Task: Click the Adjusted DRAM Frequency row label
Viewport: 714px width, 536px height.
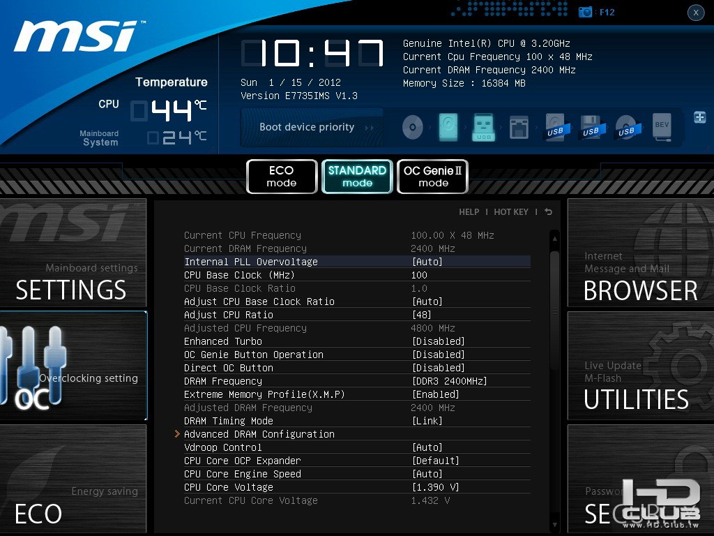Action: 248,408
